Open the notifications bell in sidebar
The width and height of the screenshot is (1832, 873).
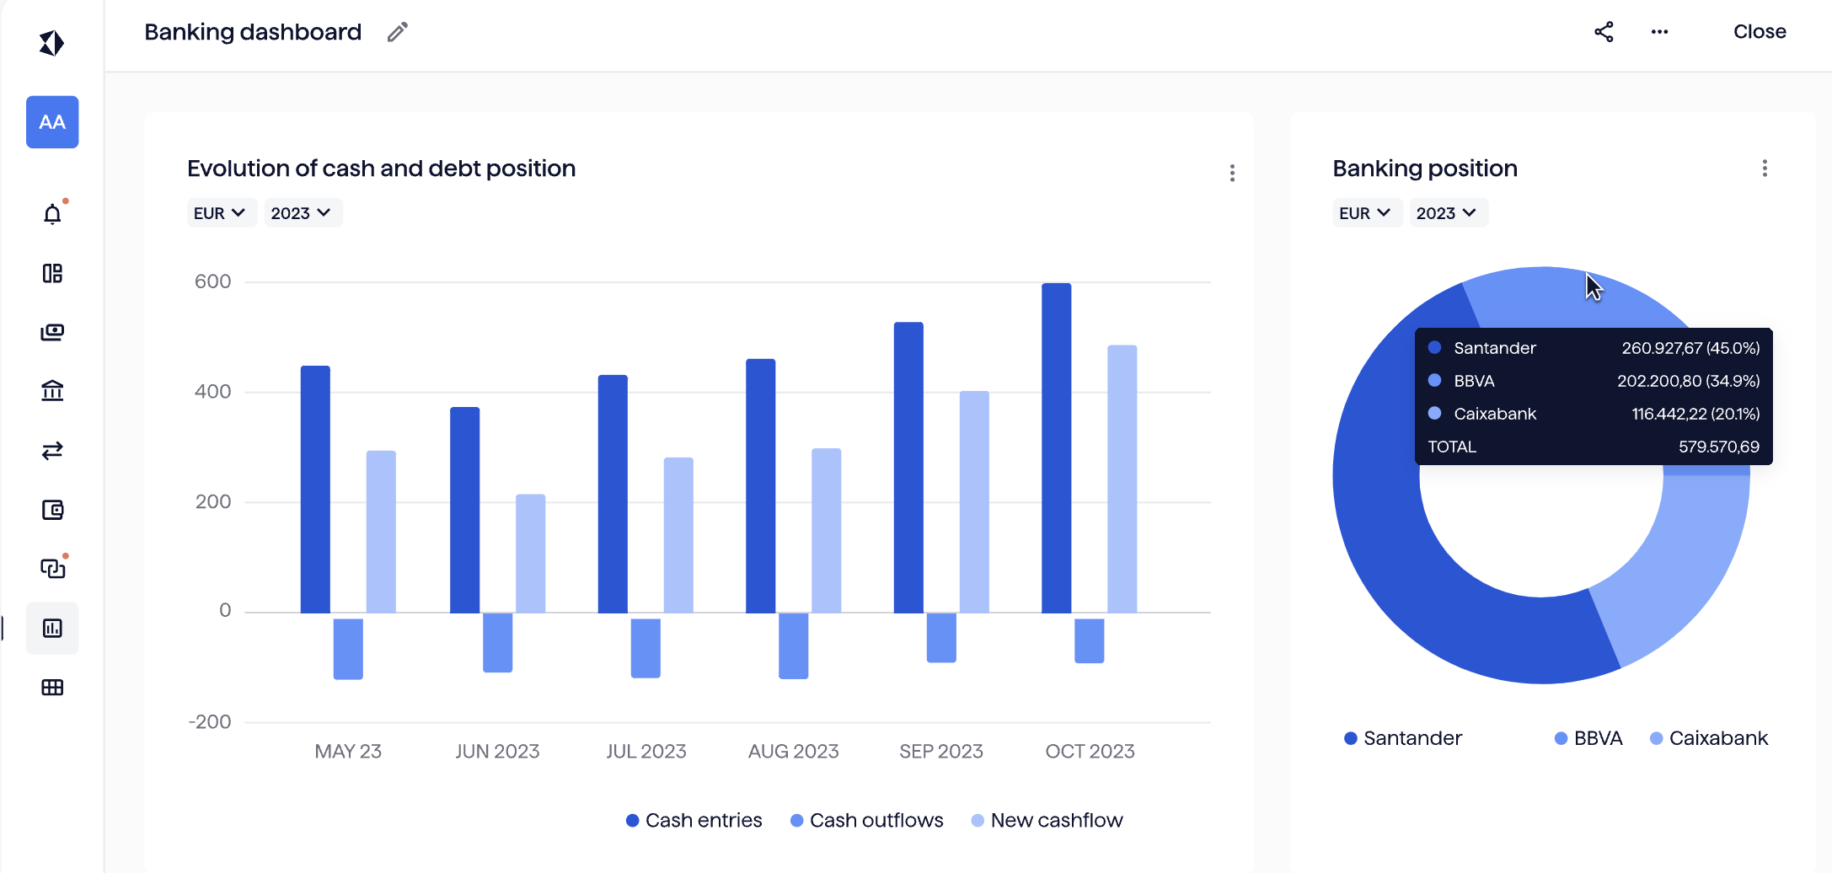tap(52, 213)
